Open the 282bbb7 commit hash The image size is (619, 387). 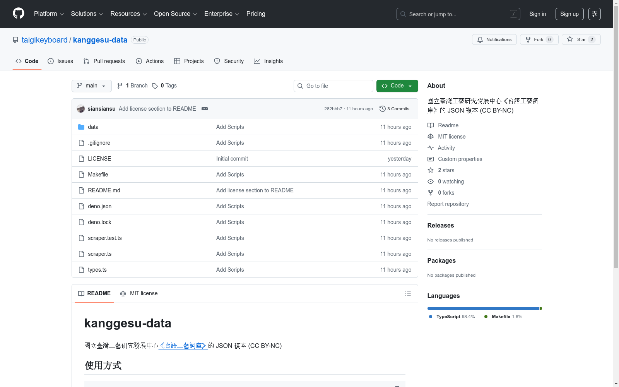333,109
